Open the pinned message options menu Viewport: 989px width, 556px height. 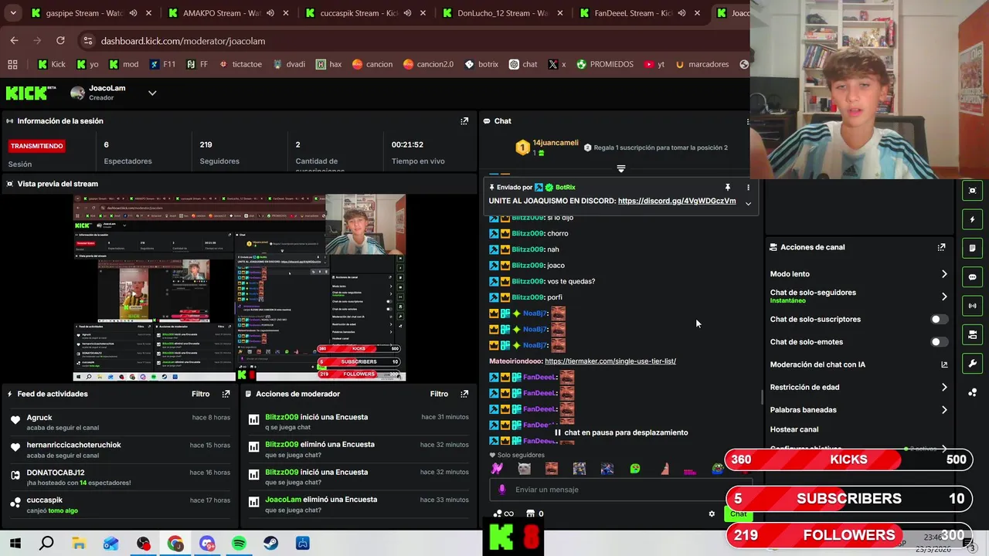tap(748, 188)
